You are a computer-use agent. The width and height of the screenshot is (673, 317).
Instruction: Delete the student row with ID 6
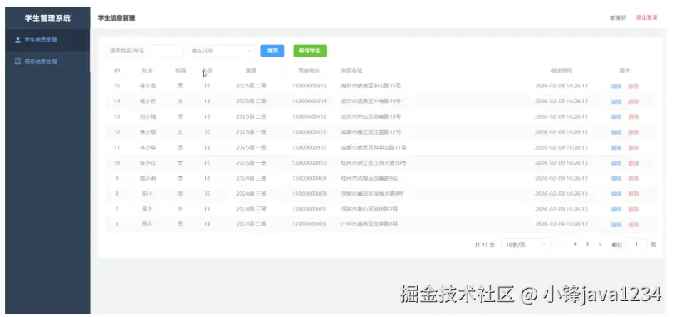tap(634, 225)
